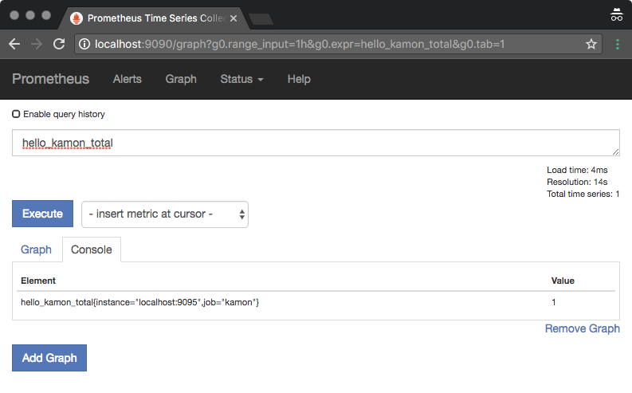Click the macOS zoom window button
The image size is (632, 393).
(46, 15)
